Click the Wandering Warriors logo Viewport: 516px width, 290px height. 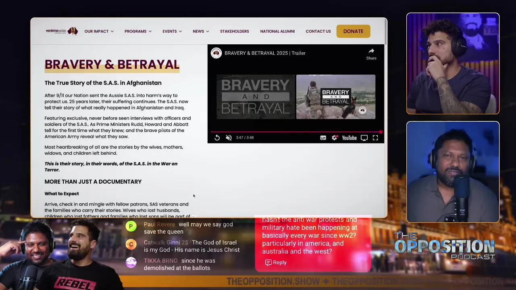(x=62, y=31)
